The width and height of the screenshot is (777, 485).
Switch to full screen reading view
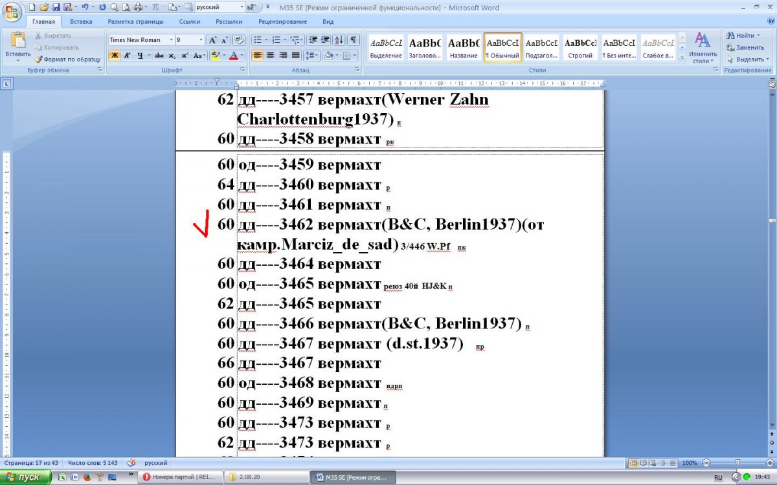pos(645,463)
